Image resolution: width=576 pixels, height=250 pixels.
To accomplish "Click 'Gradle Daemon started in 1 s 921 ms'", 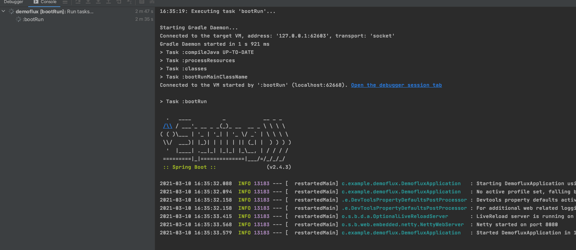I will point(215,44).
